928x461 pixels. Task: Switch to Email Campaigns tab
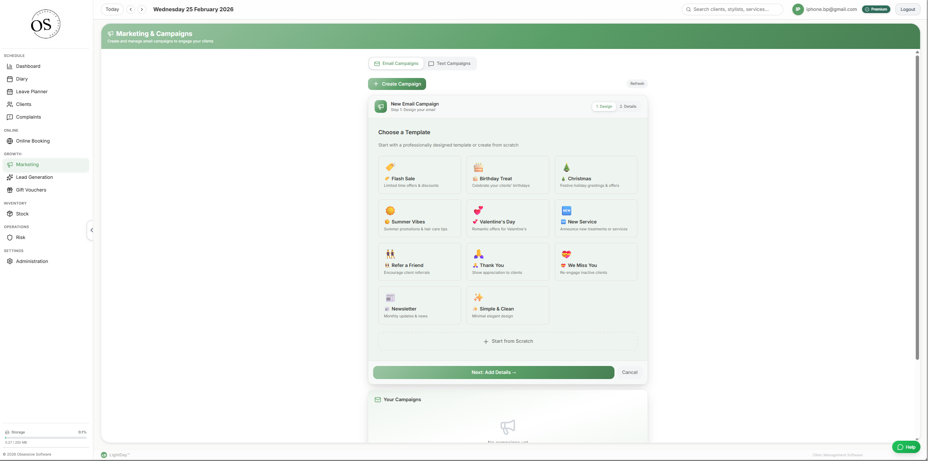396,63
